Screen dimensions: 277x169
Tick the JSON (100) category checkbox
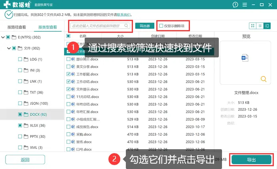pyautogui.click(x=20, y=103)
